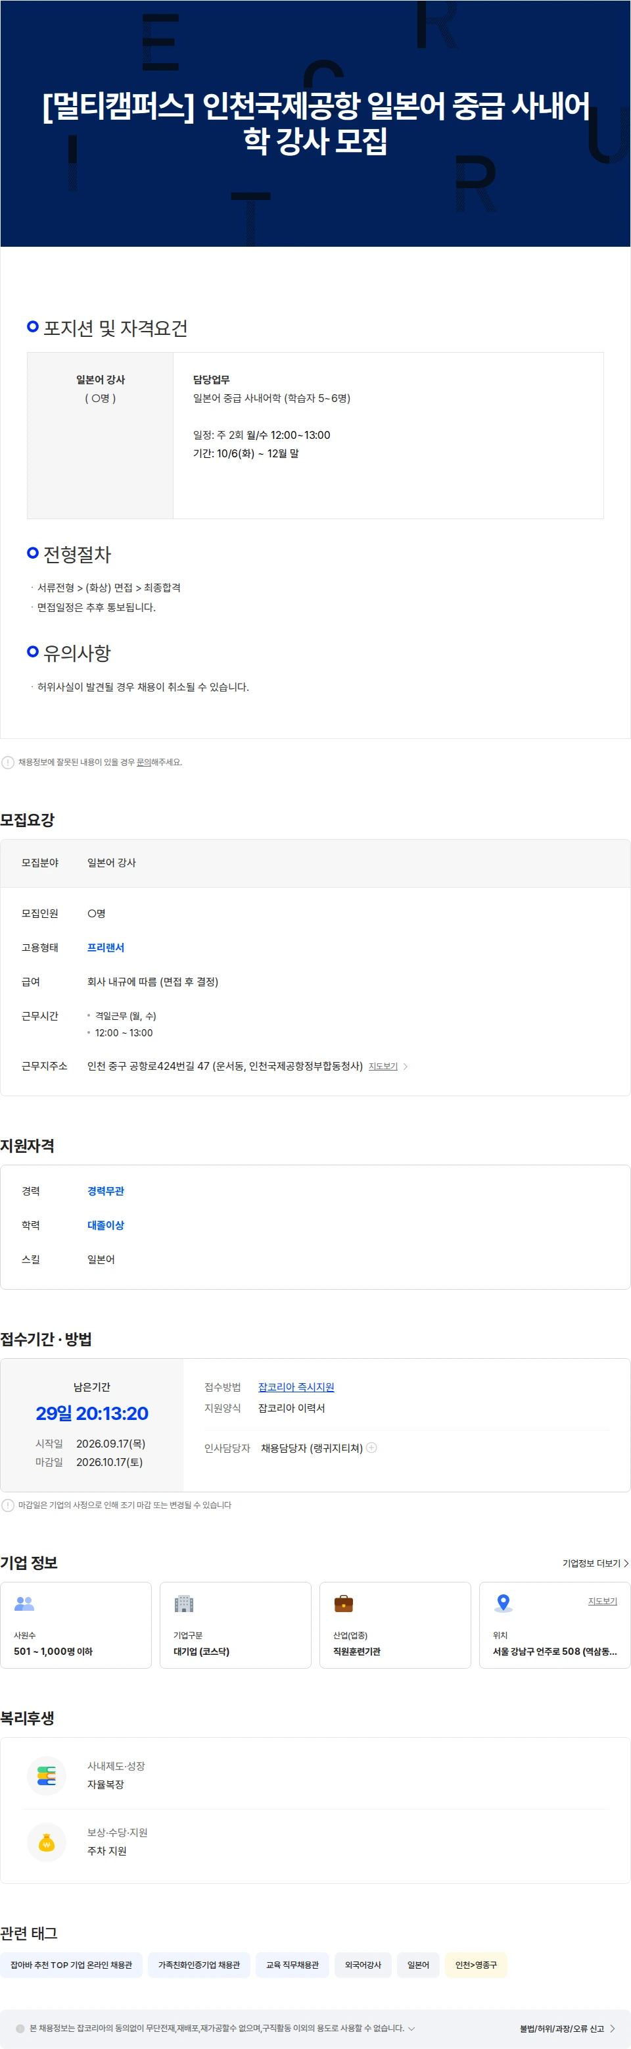631x2049 pixels.
Task: Click the employee count people icon
Action: click(24, 1604)
